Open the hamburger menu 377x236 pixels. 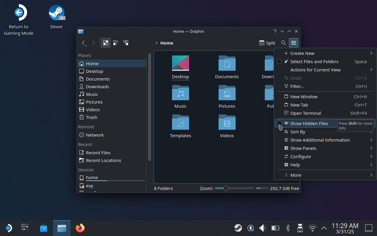(x=293, y=42)
